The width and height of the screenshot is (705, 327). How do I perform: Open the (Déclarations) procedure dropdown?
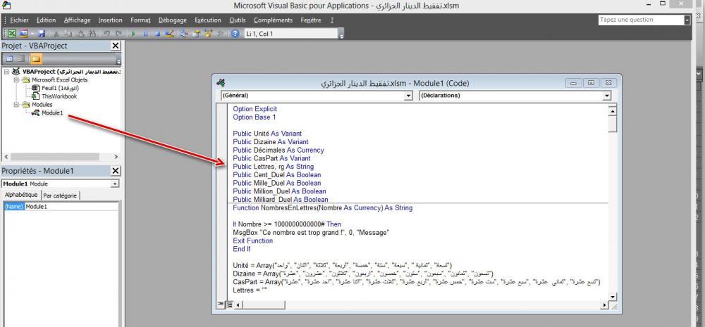(x=607, y=96)
